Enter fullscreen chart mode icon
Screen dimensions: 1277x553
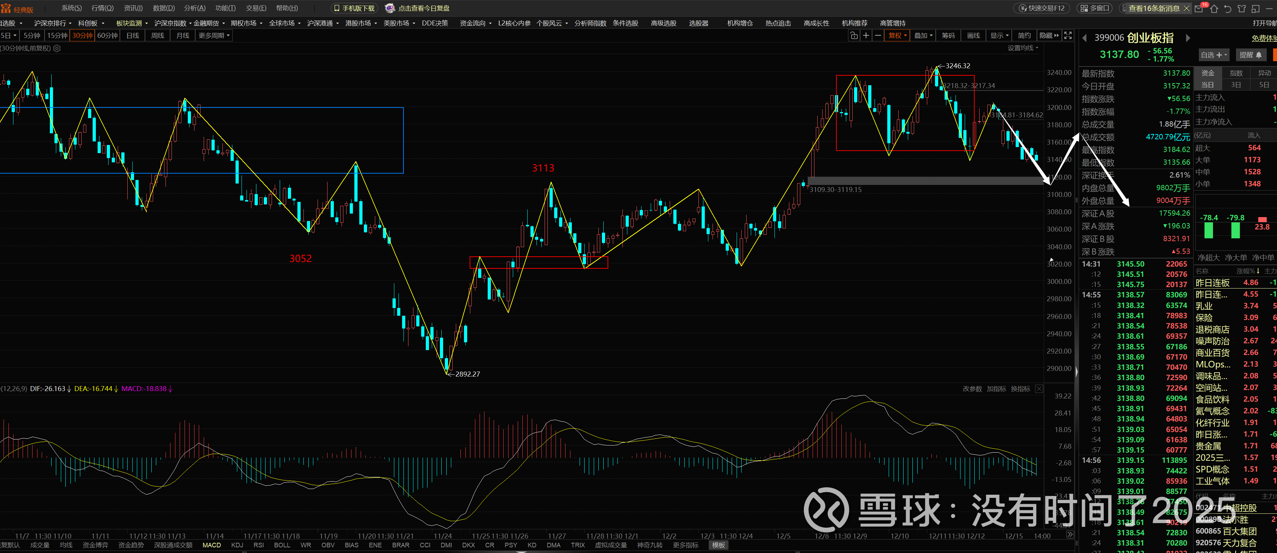pyautogui.click(x=1068, y=36)
